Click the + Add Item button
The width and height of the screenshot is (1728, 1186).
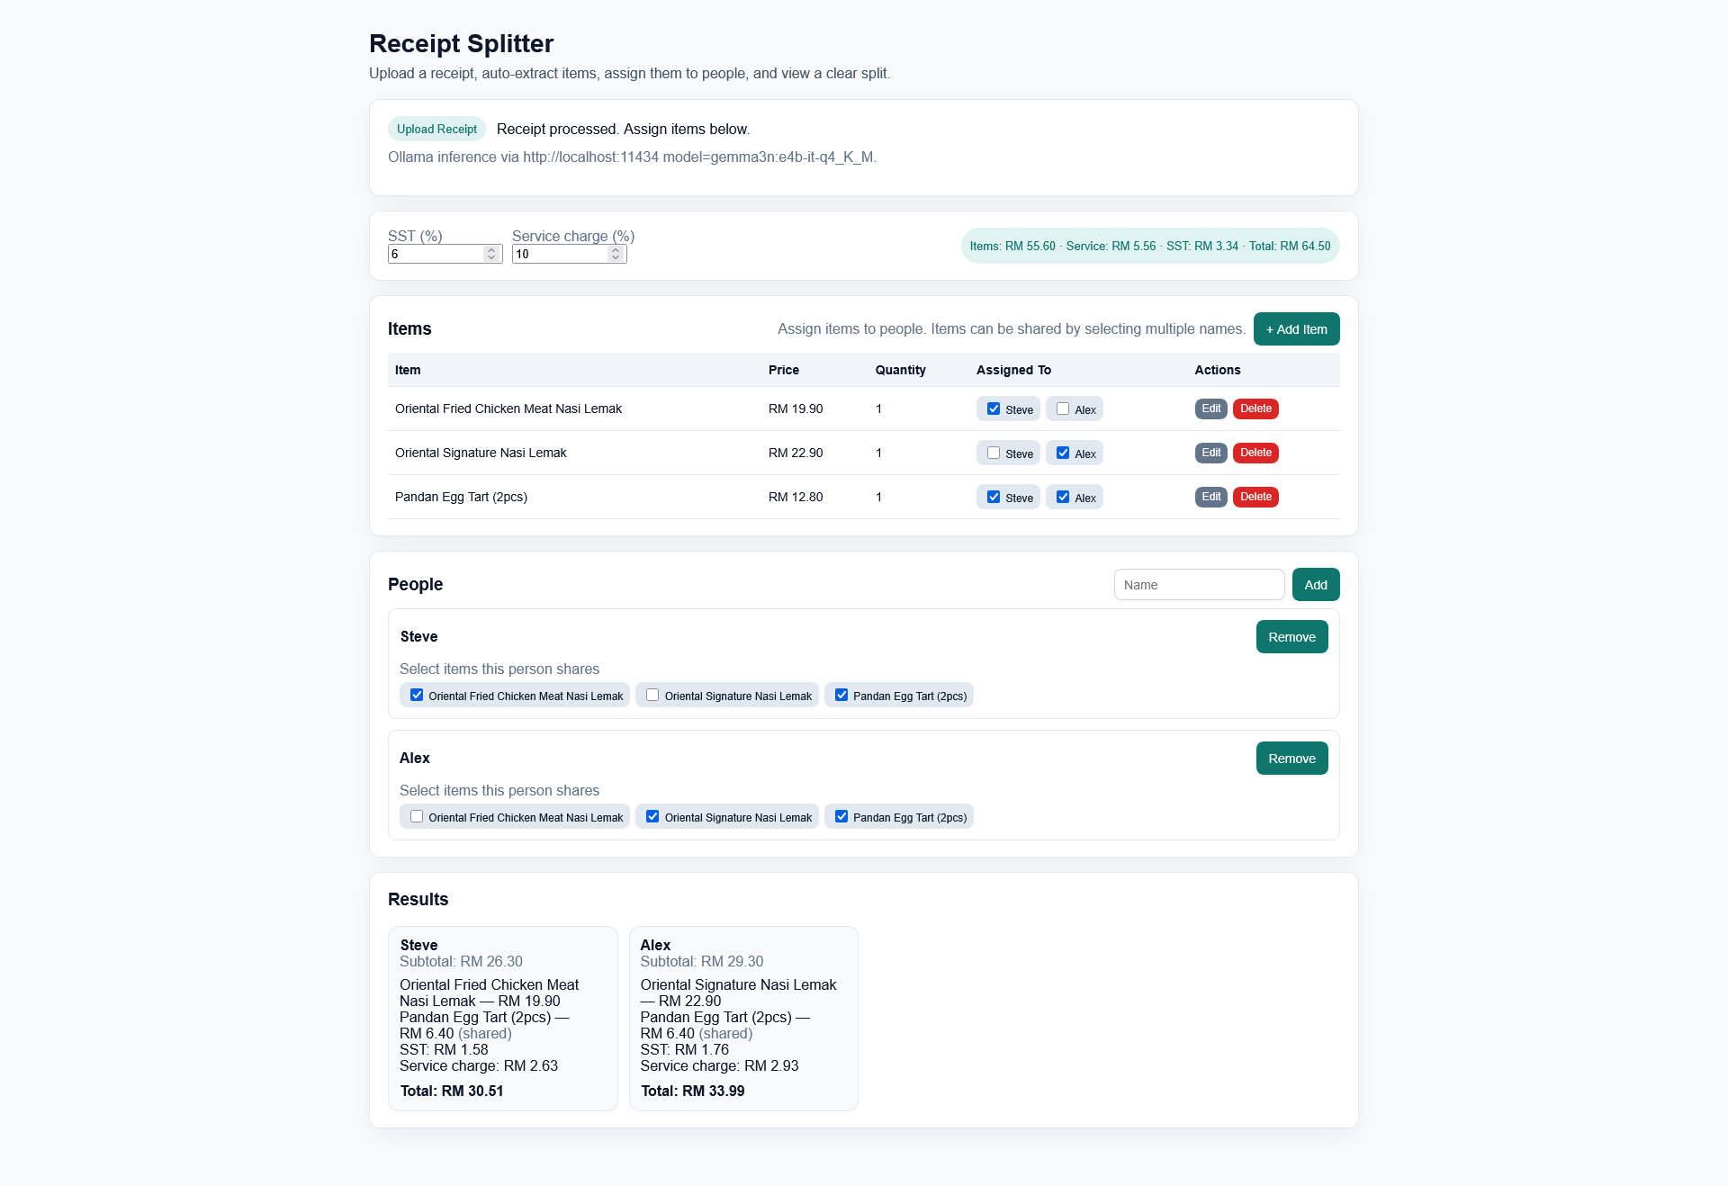1296,329
